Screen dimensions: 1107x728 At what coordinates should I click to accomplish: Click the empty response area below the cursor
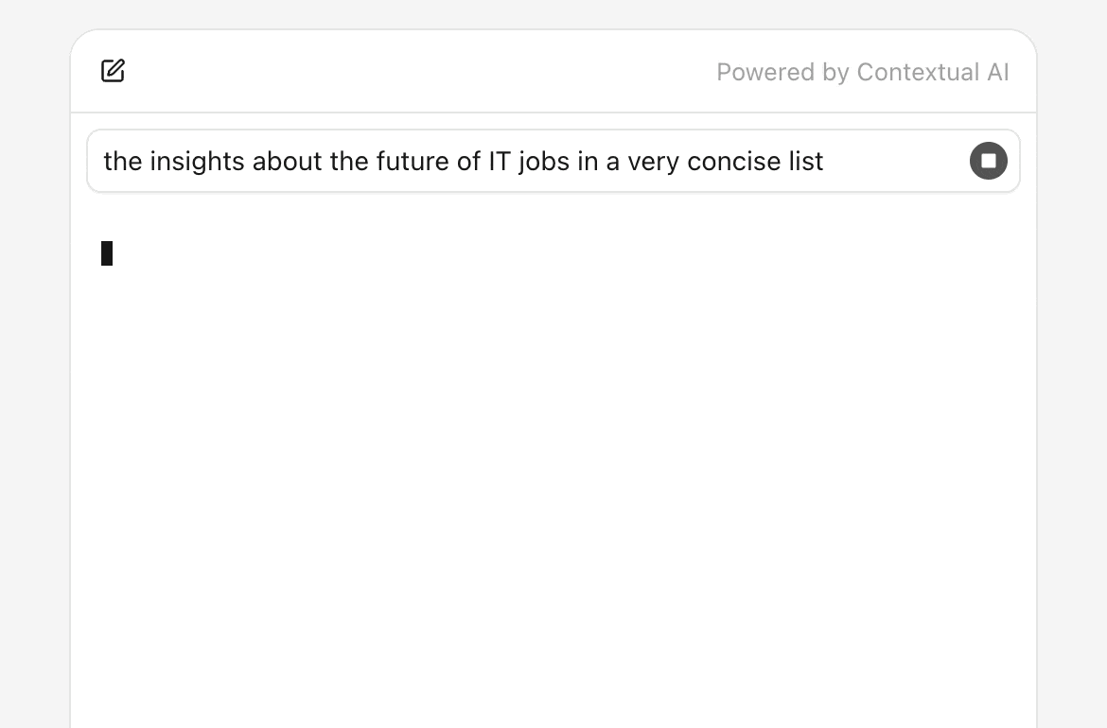point(553,473)
